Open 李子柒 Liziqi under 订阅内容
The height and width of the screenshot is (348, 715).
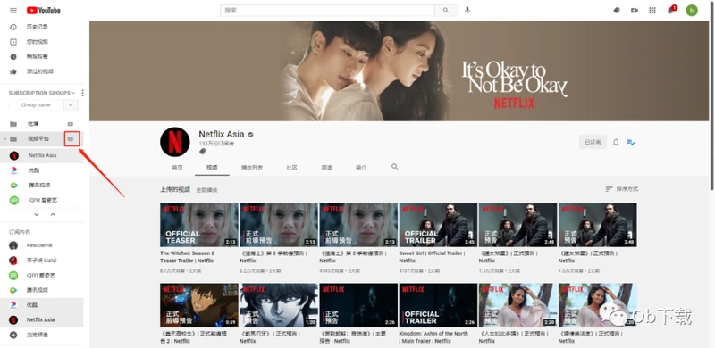[41, 260]
